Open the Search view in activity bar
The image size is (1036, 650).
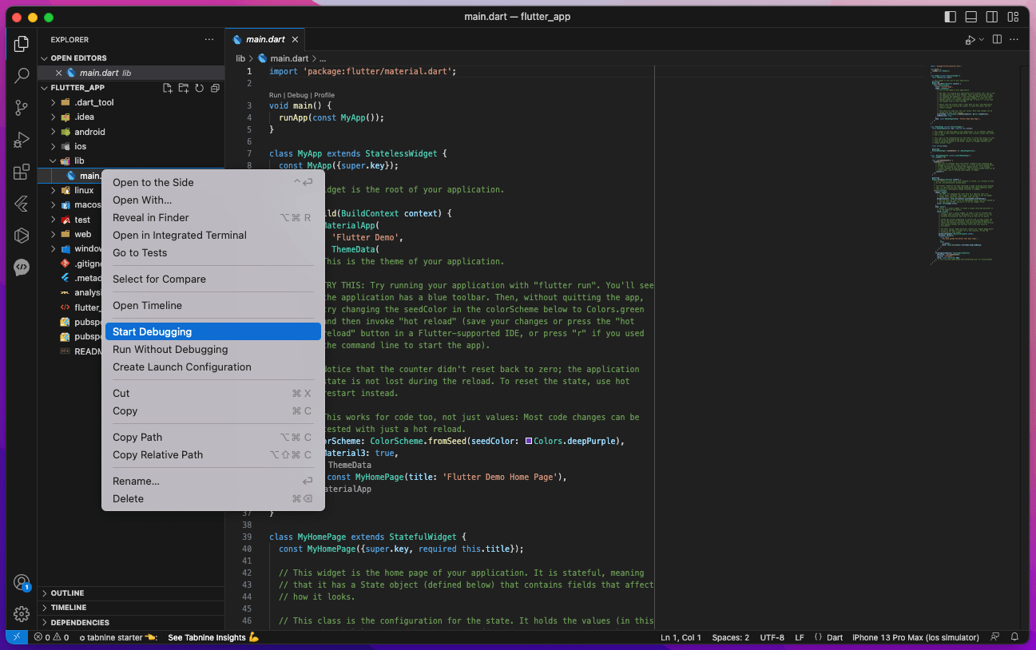point(22,76)
